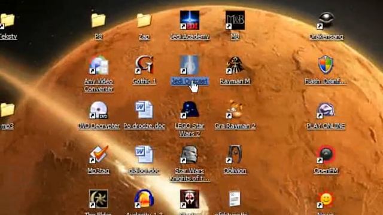Select the efektypothi... text file icon
The height and width of the screenshot is (215, 383).
pos(235,199)
